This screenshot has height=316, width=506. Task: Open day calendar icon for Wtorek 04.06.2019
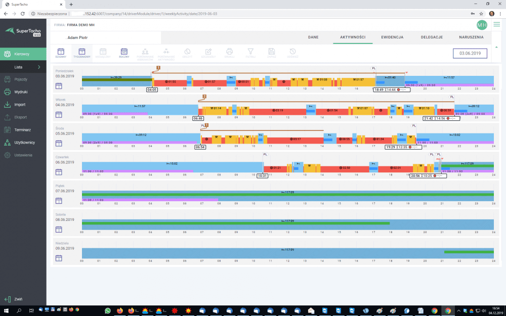point(59,114)
